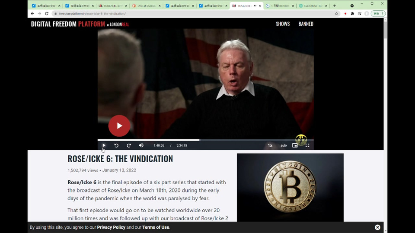Go forward in browser history
This screenshot has height=233, width=415.
coord(39,13)
